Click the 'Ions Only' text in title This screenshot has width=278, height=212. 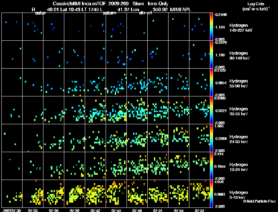pyautogui.click(x=158, y=4)
